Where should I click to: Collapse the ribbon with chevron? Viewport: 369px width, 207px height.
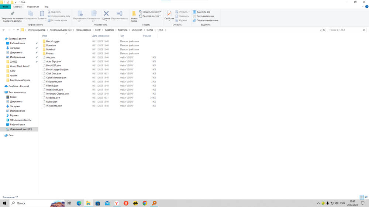pos(363,7)
